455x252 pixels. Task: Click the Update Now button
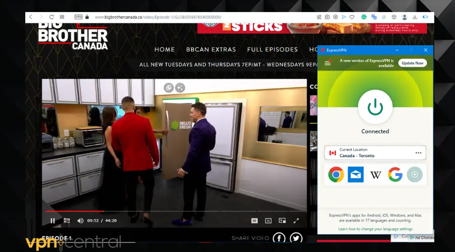coord(413,63)
